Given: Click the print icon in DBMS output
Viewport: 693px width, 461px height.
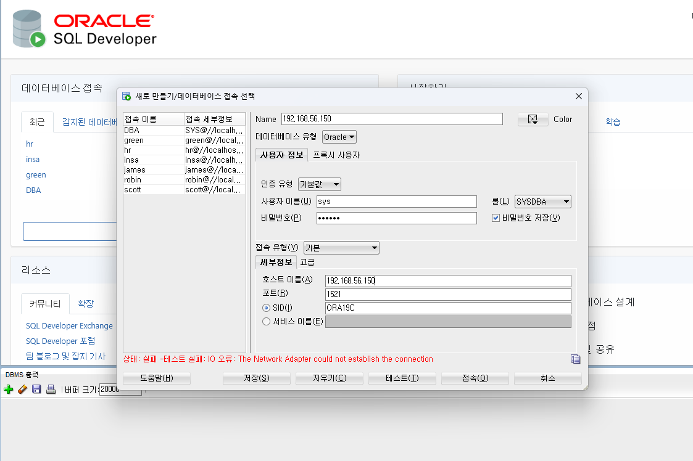Looking at the screenshot, I should (51, 389).
